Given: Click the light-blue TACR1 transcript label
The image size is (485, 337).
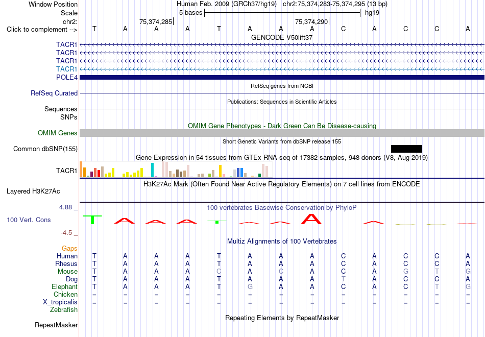Looking at the screenshot, I should 66,69.
